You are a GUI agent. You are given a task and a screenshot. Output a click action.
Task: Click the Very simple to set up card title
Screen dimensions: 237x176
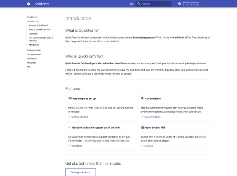pyautogui.click(x=84, y=99)
